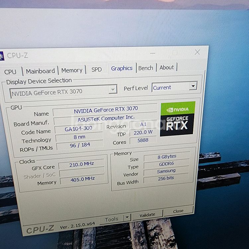Click the ASUSTeK Computer Inc. field
249x249 pixels.
coord(106,118)
